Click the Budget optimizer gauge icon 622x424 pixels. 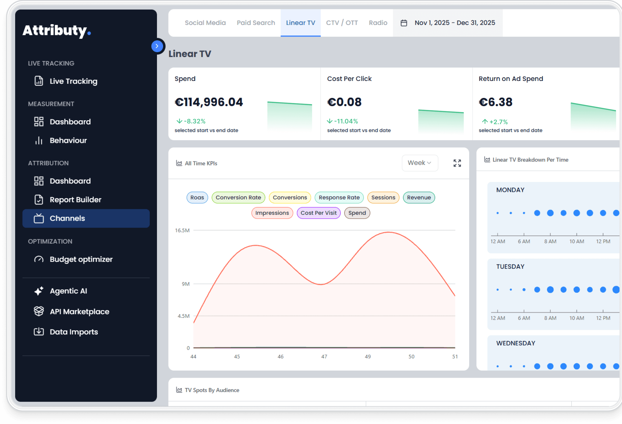39,259
